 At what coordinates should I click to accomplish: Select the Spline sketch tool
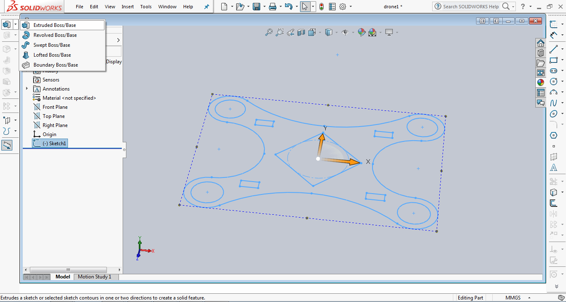[554, 103]
